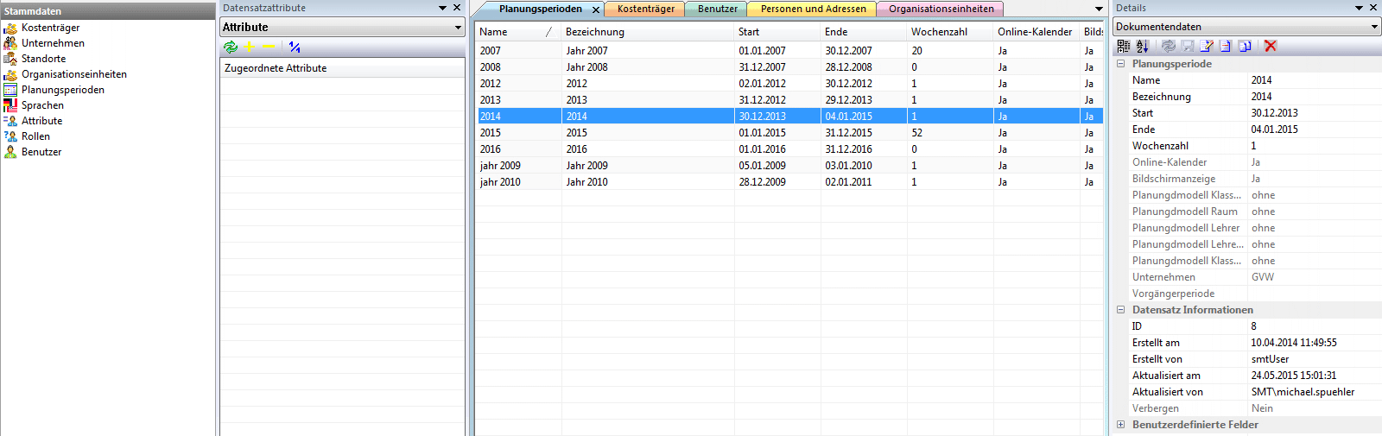Click the red X delete icon in Details

(1271, 46)
